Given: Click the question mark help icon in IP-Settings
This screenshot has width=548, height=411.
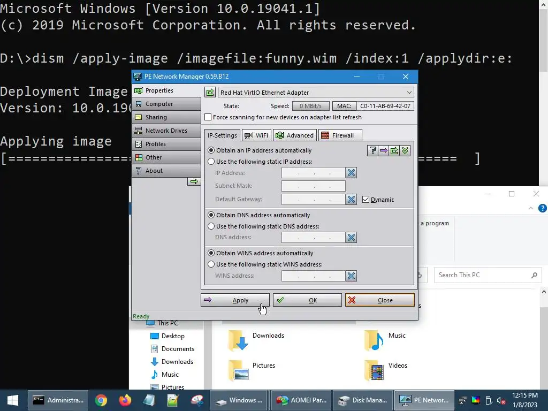Looking at the screenshot, I should [372, 150].
